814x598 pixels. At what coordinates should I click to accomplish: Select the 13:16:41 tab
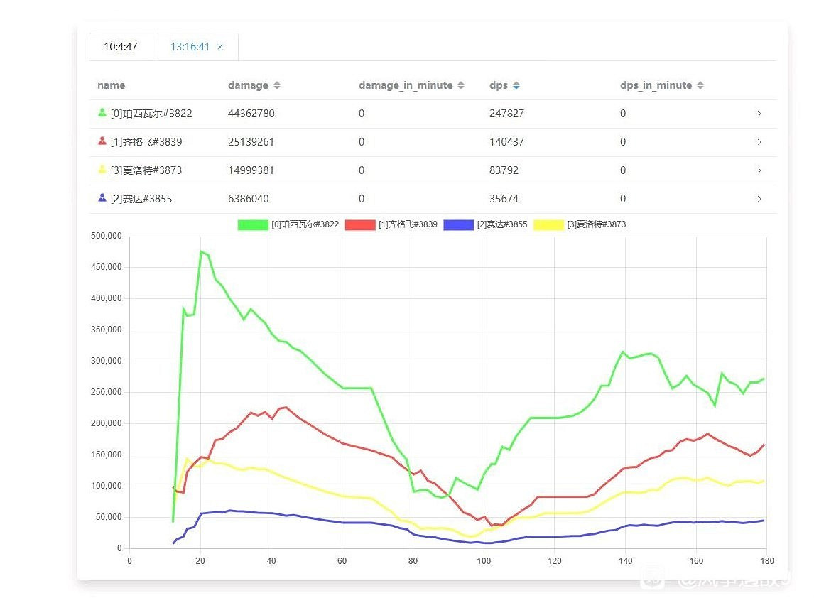tap(190, 47)
